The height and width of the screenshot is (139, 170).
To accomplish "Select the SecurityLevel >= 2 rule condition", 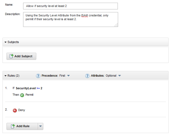I will point(29,88).
